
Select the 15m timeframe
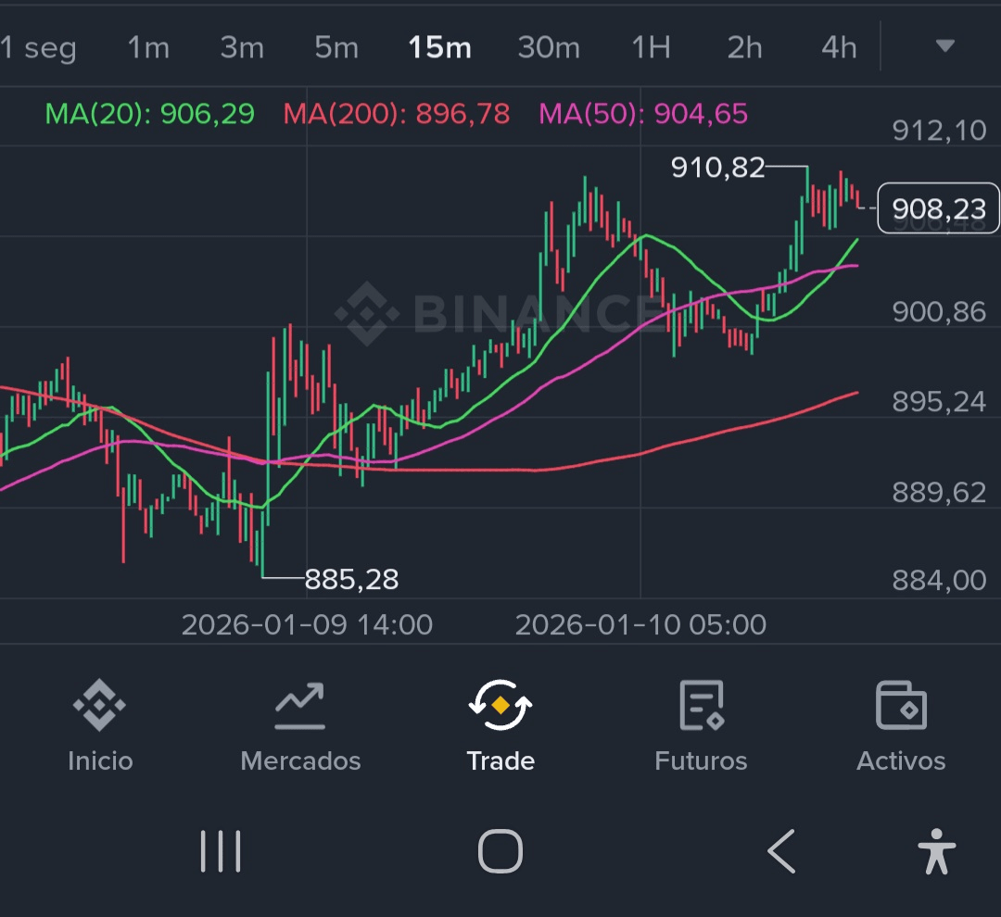[440, 48]
